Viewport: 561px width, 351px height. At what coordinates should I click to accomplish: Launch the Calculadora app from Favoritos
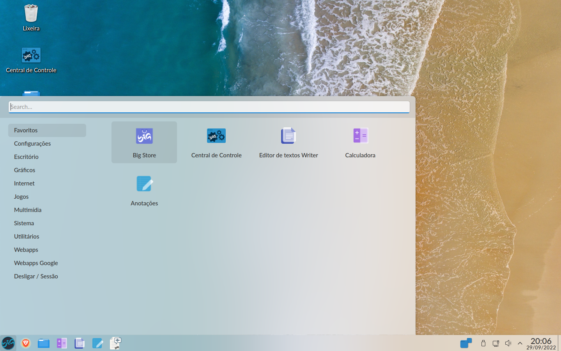point(360,142)
